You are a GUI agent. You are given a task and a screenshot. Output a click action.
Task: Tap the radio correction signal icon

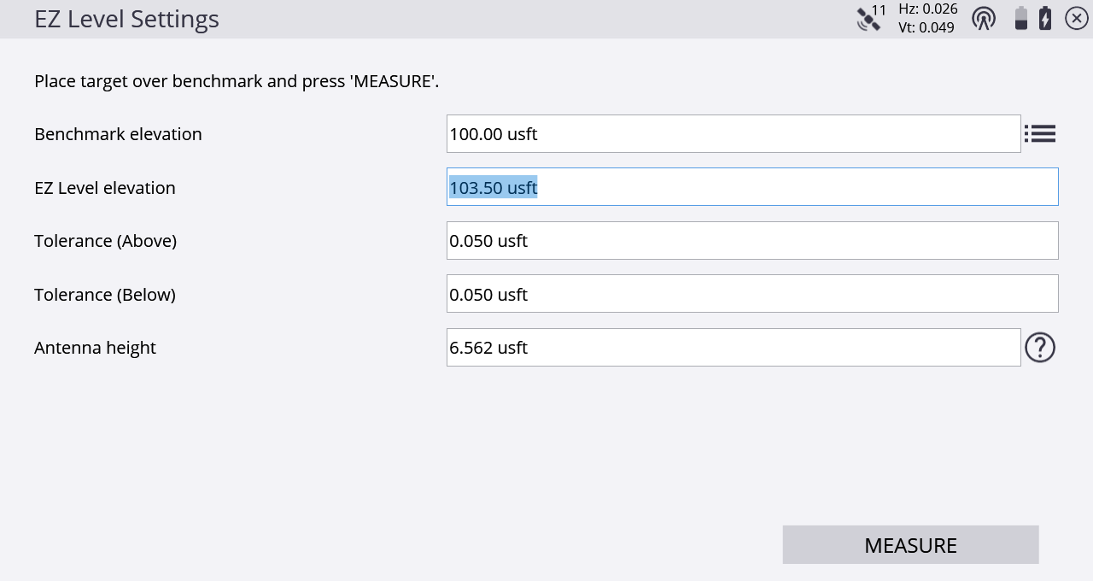point(984,18)
